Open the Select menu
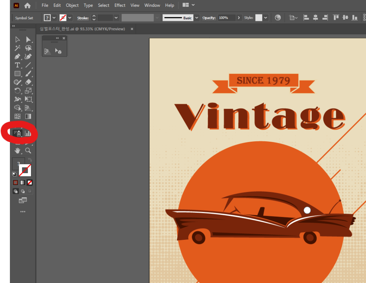Viewport: 366px width, 283px height. (104, 5)
